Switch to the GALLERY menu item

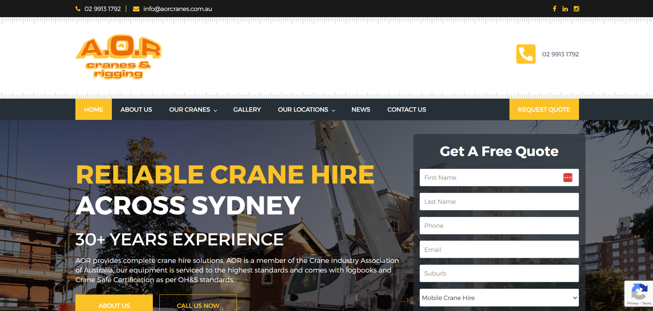[247, 109]
